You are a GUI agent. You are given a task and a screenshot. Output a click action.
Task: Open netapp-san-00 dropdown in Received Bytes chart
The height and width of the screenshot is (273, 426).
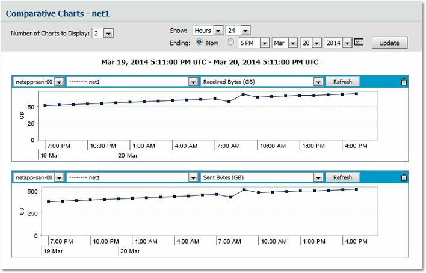pyautogui.click(x=39, y=82)
